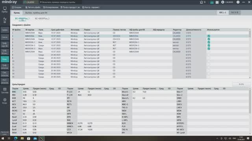The width and height of the screenshot is (252, 141).
Task: Click the WBC target value 3,92
Action: 25,92
